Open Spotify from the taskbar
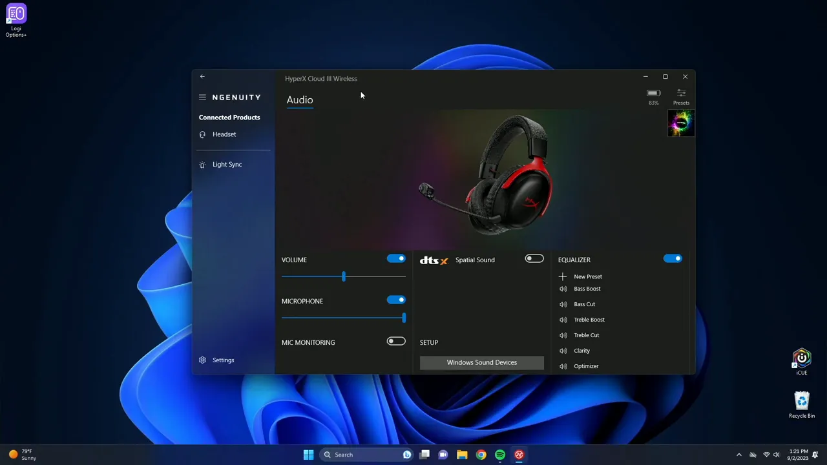827x465 pixels. coord(500,455)
